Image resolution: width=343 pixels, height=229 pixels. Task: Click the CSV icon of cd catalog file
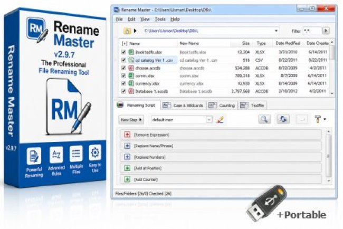(x=131, y=60)
